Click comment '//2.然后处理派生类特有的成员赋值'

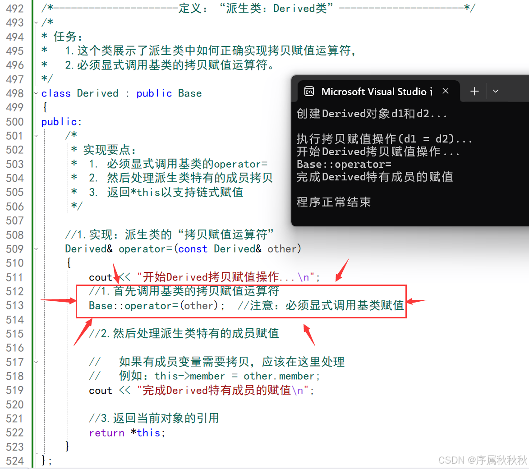click(184, 334)
